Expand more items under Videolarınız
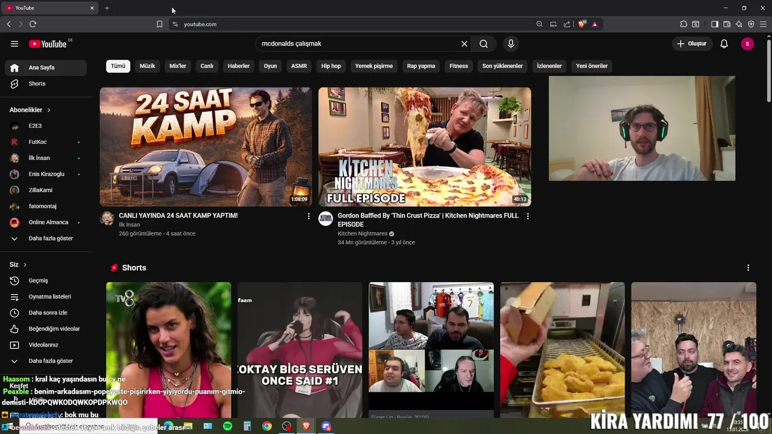 46,360
